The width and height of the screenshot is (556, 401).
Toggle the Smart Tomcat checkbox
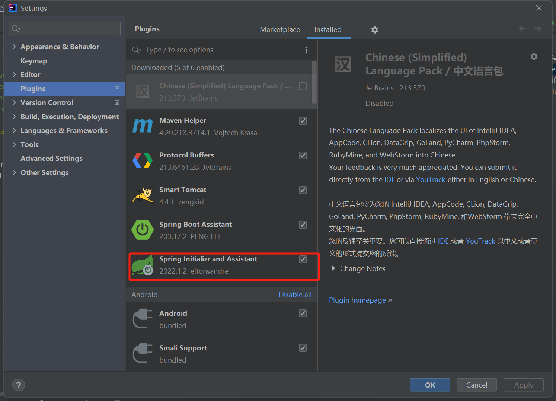(x=303, y=190)
